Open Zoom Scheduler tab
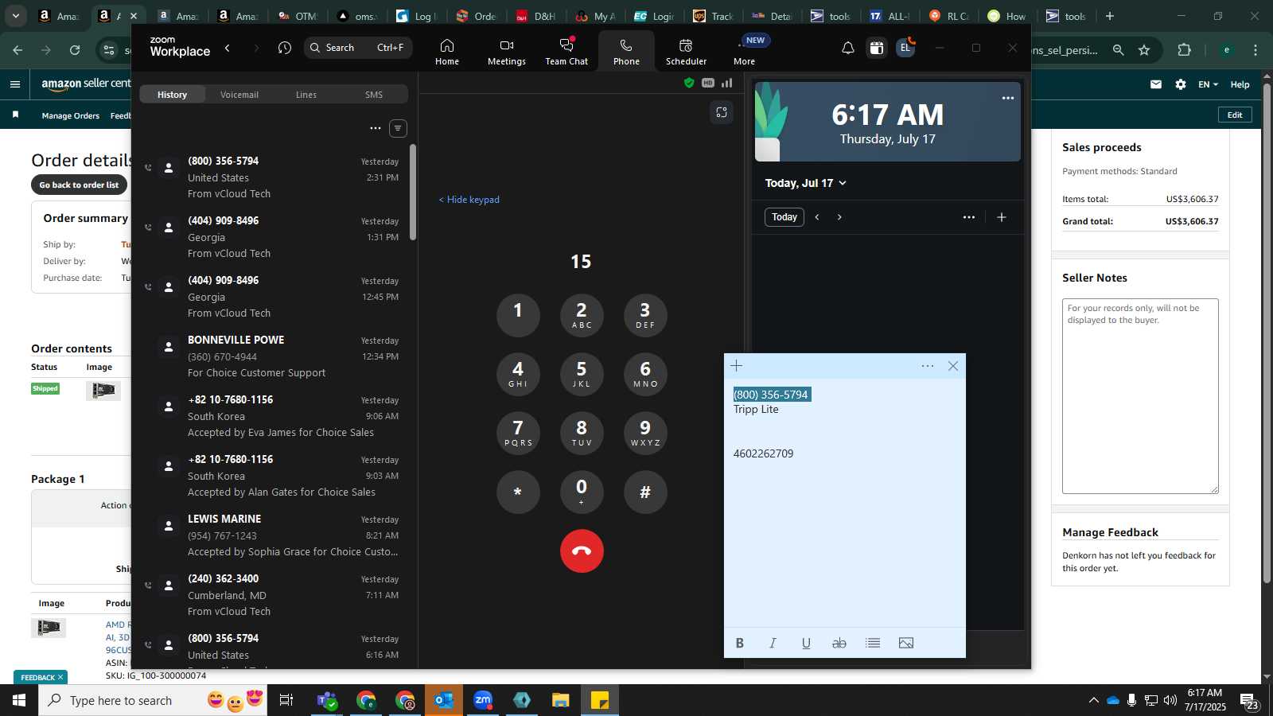 (686, 52)
